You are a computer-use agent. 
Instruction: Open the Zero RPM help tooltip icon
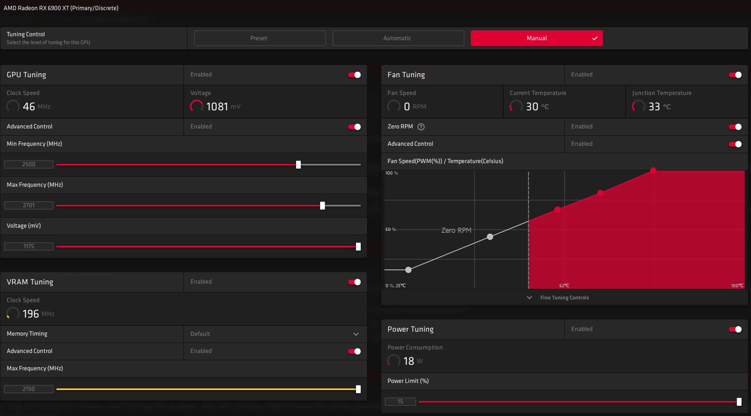[421, 127]
